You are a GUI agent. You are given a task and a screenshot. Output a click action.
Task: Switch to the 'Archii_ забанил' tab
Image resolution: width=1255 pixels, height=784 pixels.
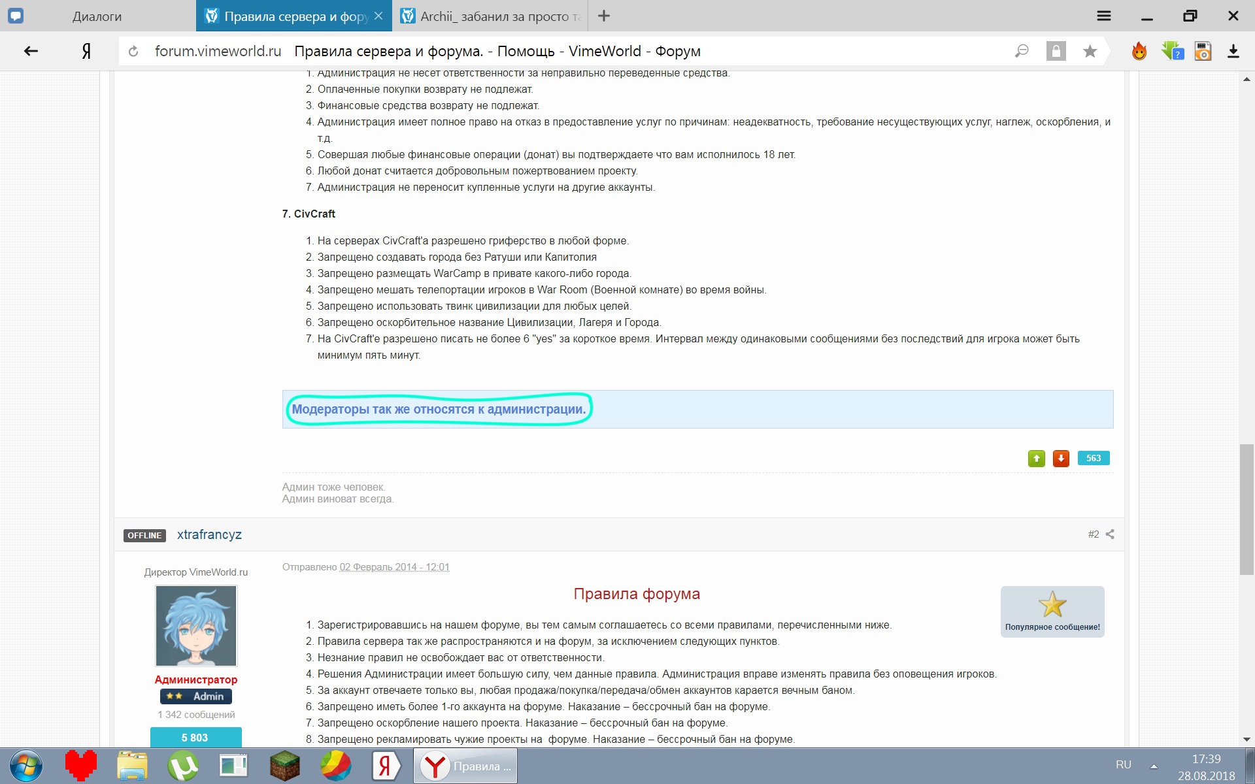(490, 16)
